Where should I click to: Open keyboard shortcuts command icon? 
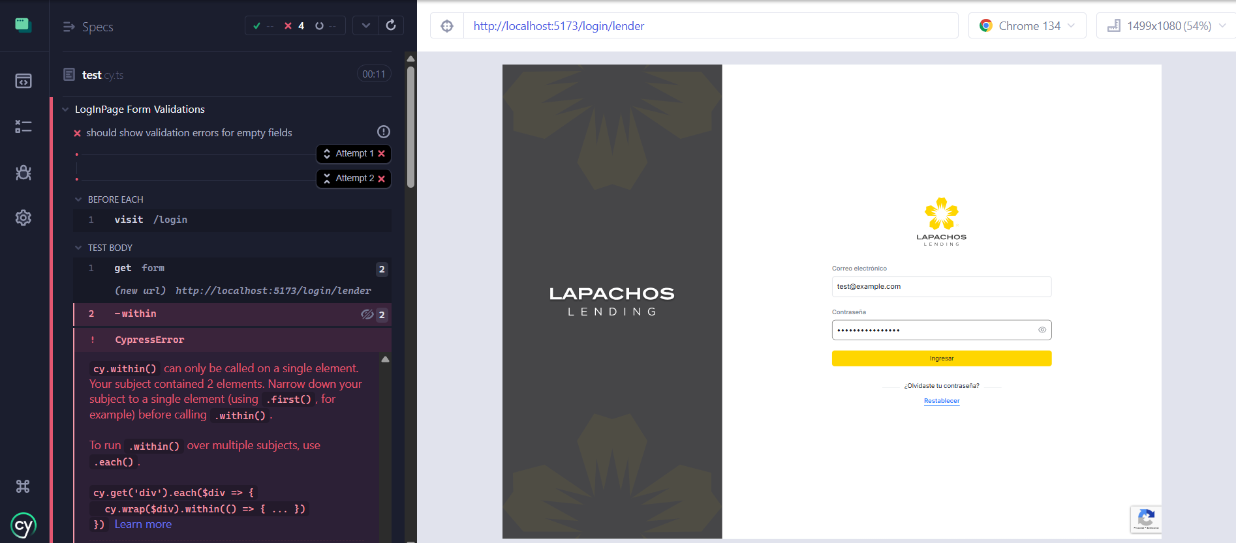pos(23,486)
